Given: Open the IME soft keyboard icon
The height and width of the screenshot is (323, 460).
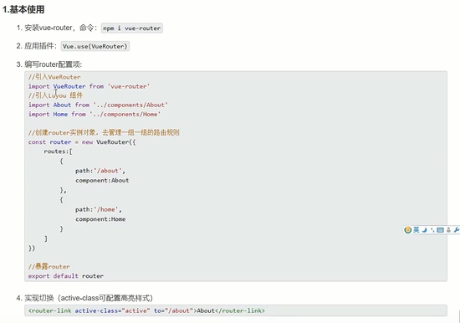Looking at the screenshot, I should click(440, 230).
